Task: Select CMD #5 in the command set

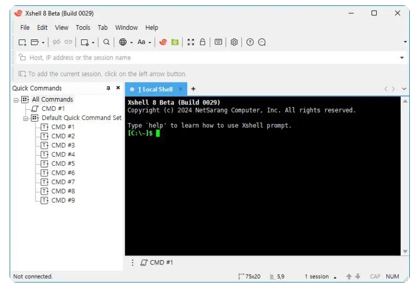Action: pyautogui.click(x=63, y=164)
